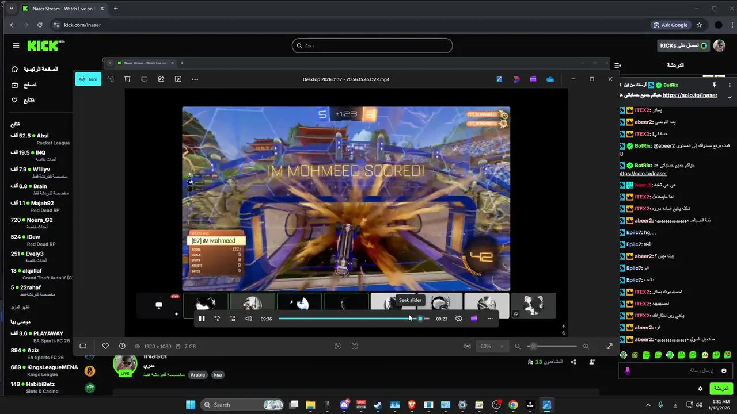Click the Get KICKs button

click(683, 45)
